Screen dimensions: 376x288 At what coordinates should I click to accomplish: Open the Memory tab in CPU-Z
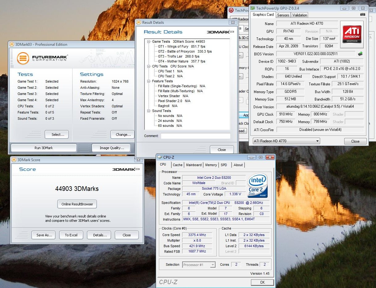[x=211, y=165]
